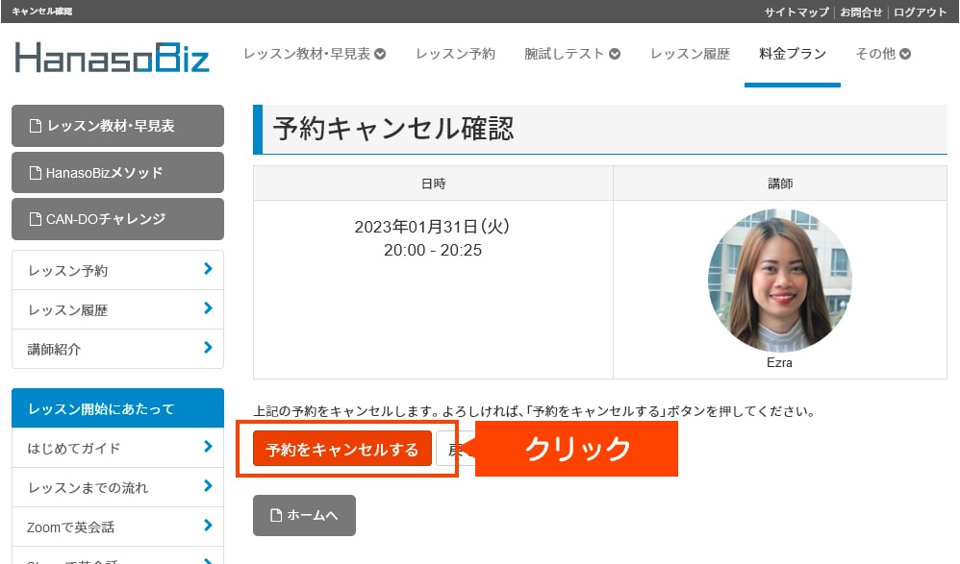960x564 pixels.
Task: Open レッスンまでの流れ sidebar item
Action: click(117, 487)
